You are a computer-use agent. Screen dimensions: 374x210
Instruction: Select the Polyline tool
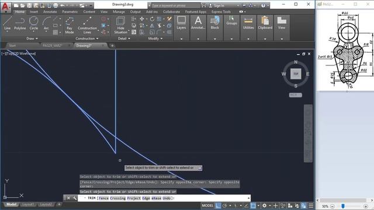[20, 23]
